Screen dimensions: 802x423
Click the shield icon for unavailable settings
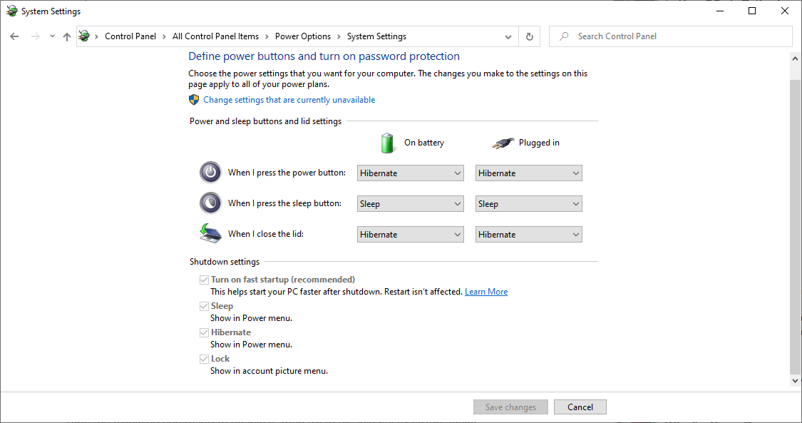coord(194,100)
